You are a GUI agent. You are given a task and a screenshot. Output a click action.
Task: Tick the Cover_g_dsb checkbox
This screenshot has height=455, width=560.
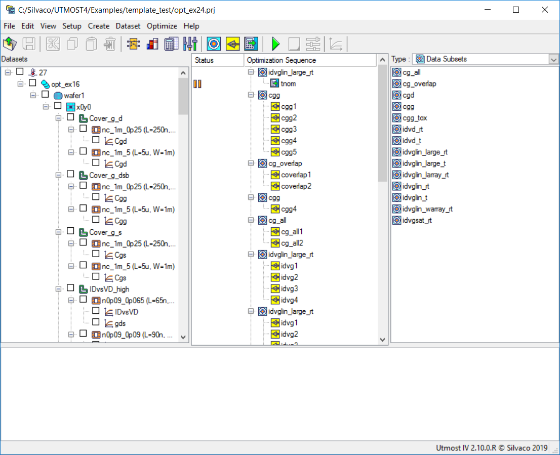click(70, 174)
